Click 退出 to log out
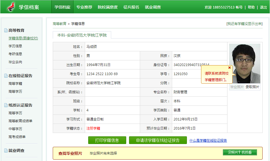 pos(263,7)
